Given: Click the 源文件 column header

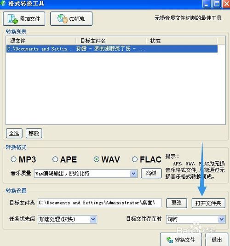Looking at the screenshot, I should 41,41.
